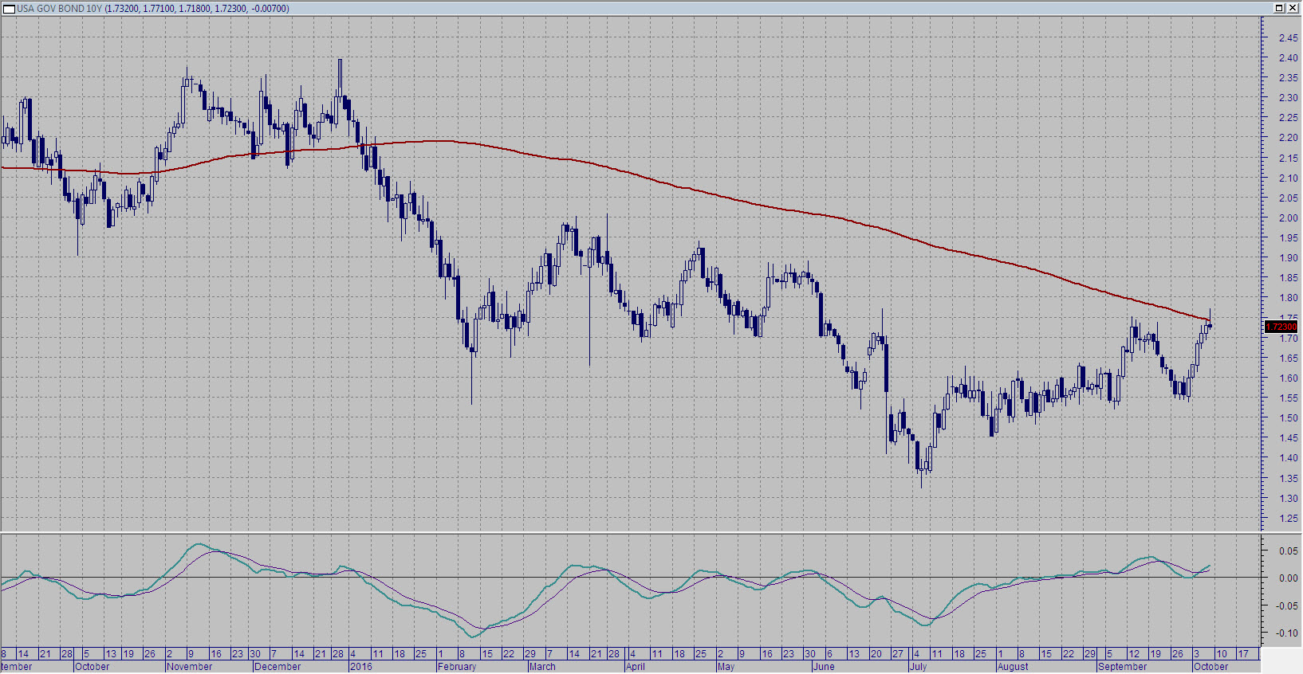Select February on the time axis
Screen dimensions: 1303x674
pos(457,667)
